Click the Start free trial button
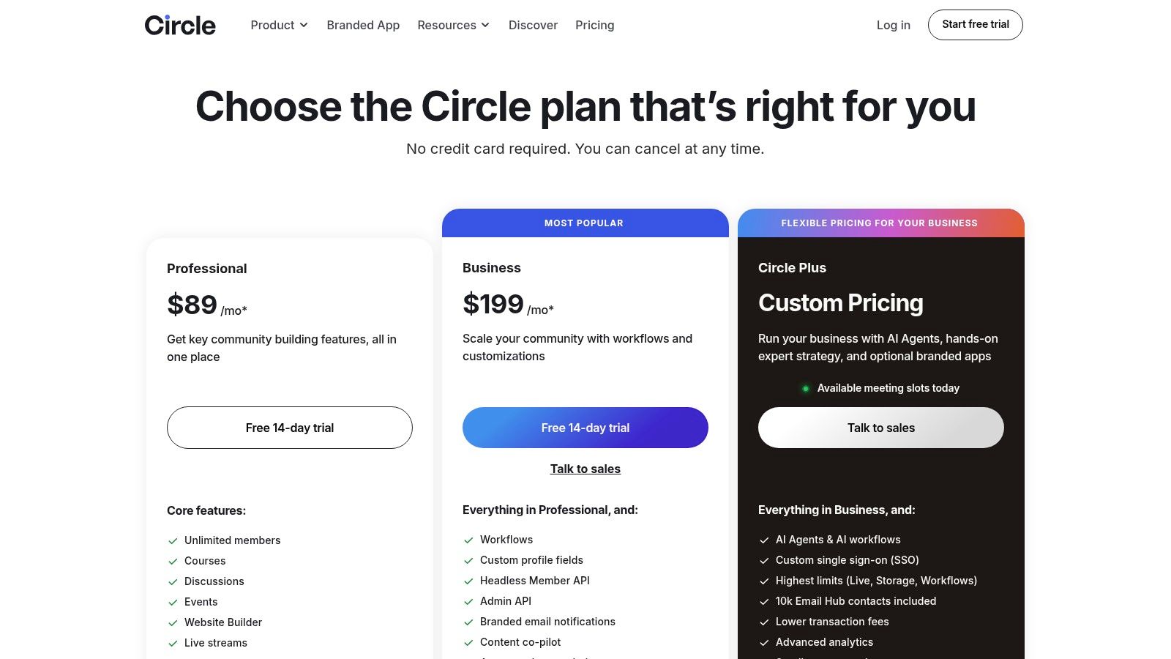 [x=975, y=24]
